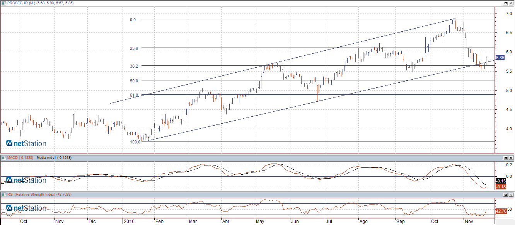Click the 5.0 price axis label
Image resolution: width=515 pixels, height=225 pixels.
coord(509,90)
